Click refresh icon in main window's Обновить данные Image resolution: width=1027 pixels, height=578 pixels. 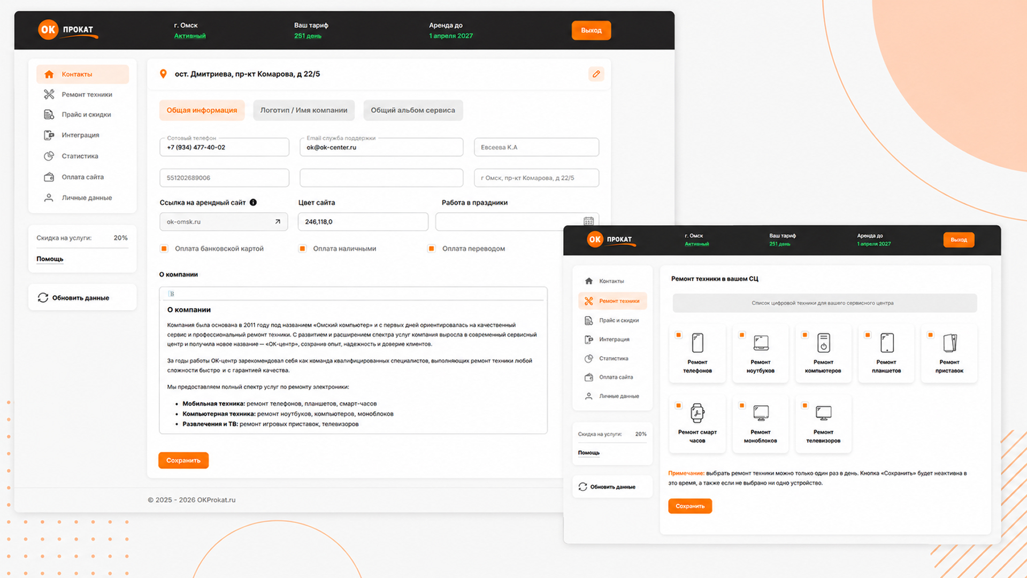coord(43,298)
